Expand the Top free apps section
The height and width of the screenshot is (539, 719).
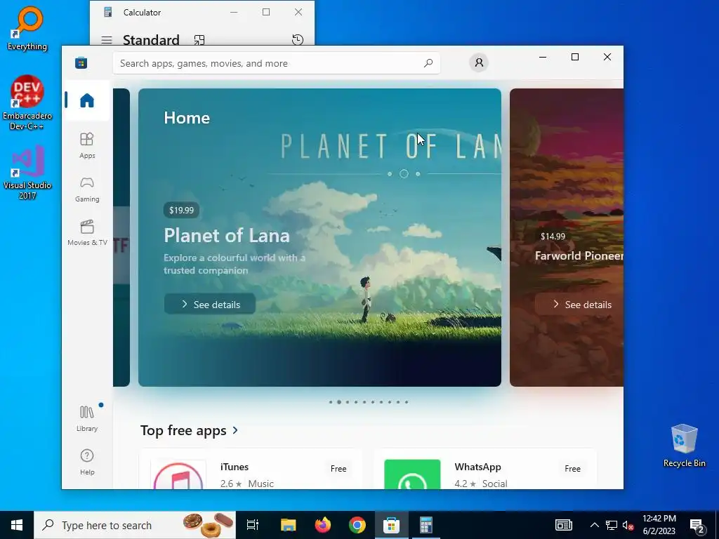189,430
